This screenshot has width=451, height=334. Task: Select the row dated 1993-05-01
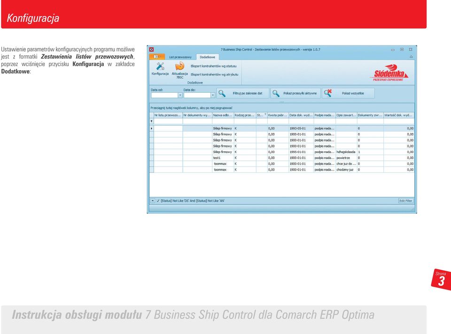[x=282, y=128]
